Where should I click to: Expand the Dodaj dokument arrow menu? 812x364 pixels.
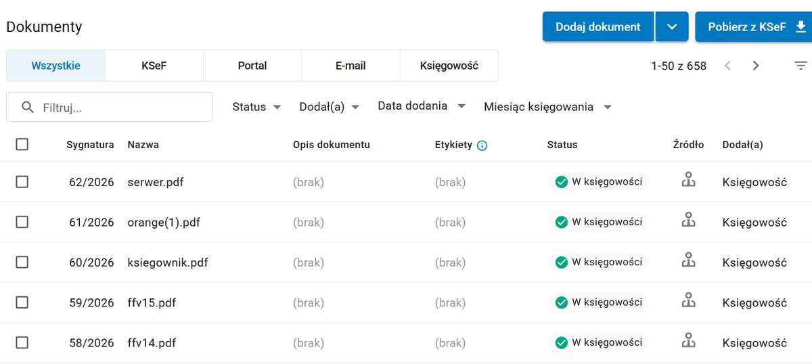[x=672, y=27]
